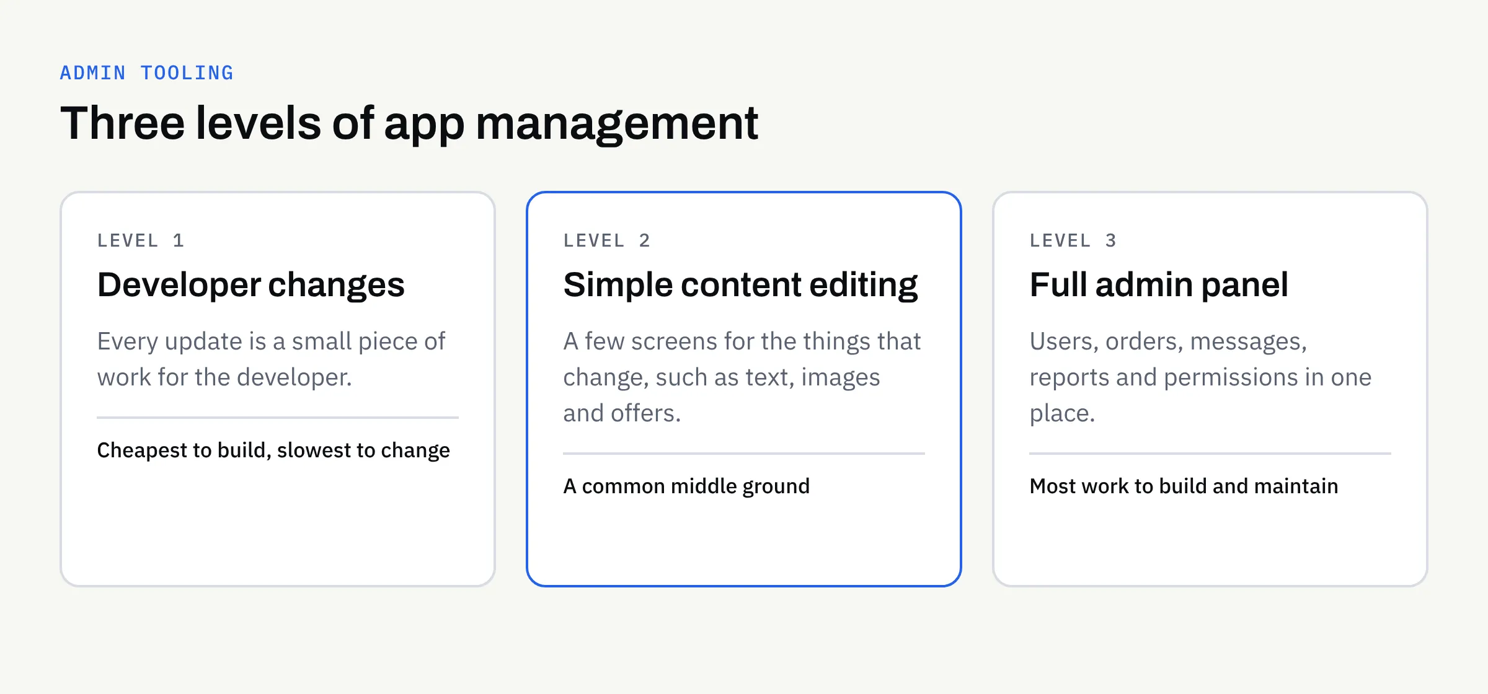1488x694 pixels.
Task: Select the Simple content editing title
Action: tap(740, 286)
